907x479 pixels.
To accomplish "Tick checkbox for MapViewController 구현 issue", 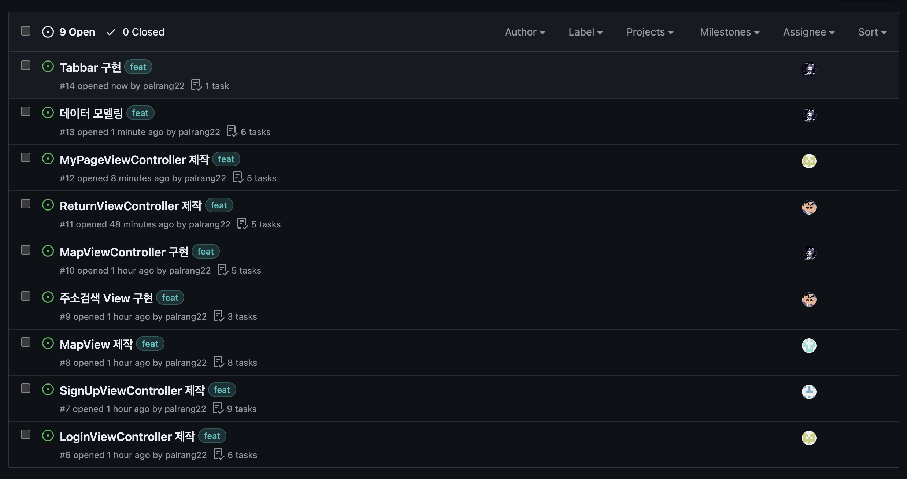I will [26, 250].
